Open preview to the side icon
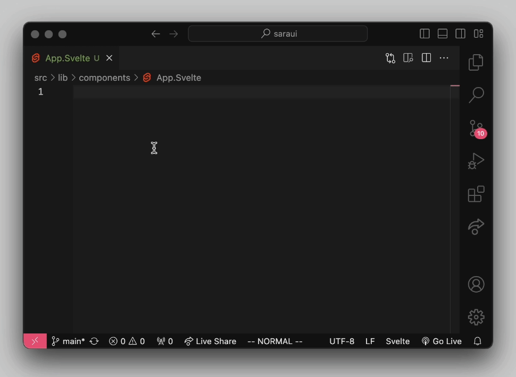This screenshot has width=516, height=377. (x=408, y=58)
